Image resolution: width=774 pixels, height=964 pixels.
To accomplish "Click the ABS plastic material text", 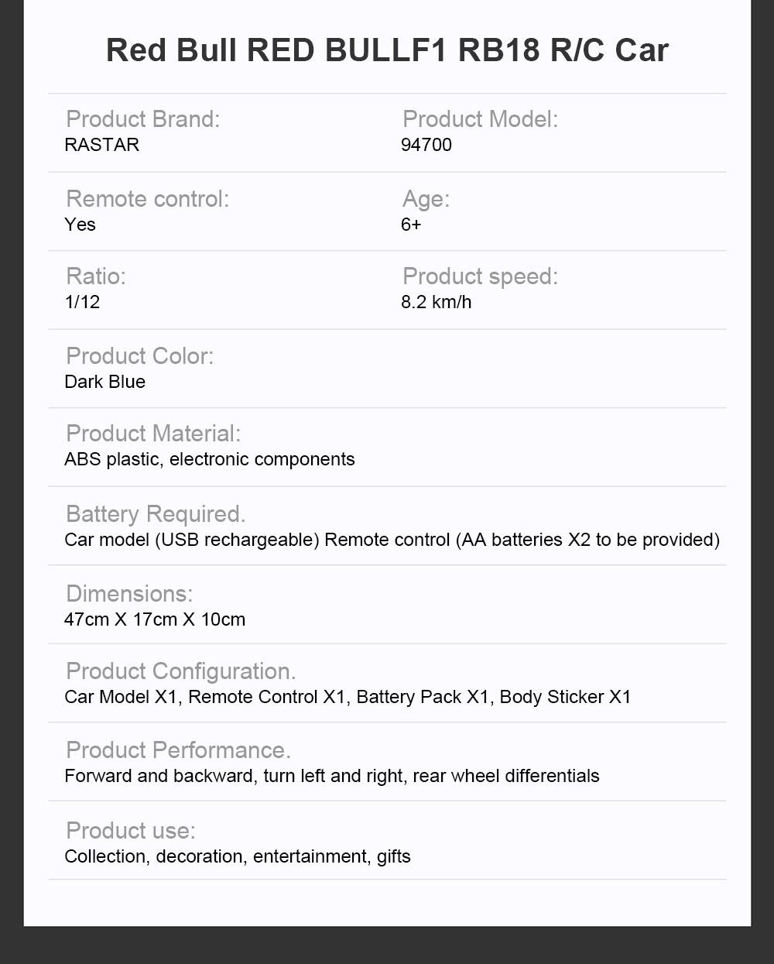I will 210,459.
